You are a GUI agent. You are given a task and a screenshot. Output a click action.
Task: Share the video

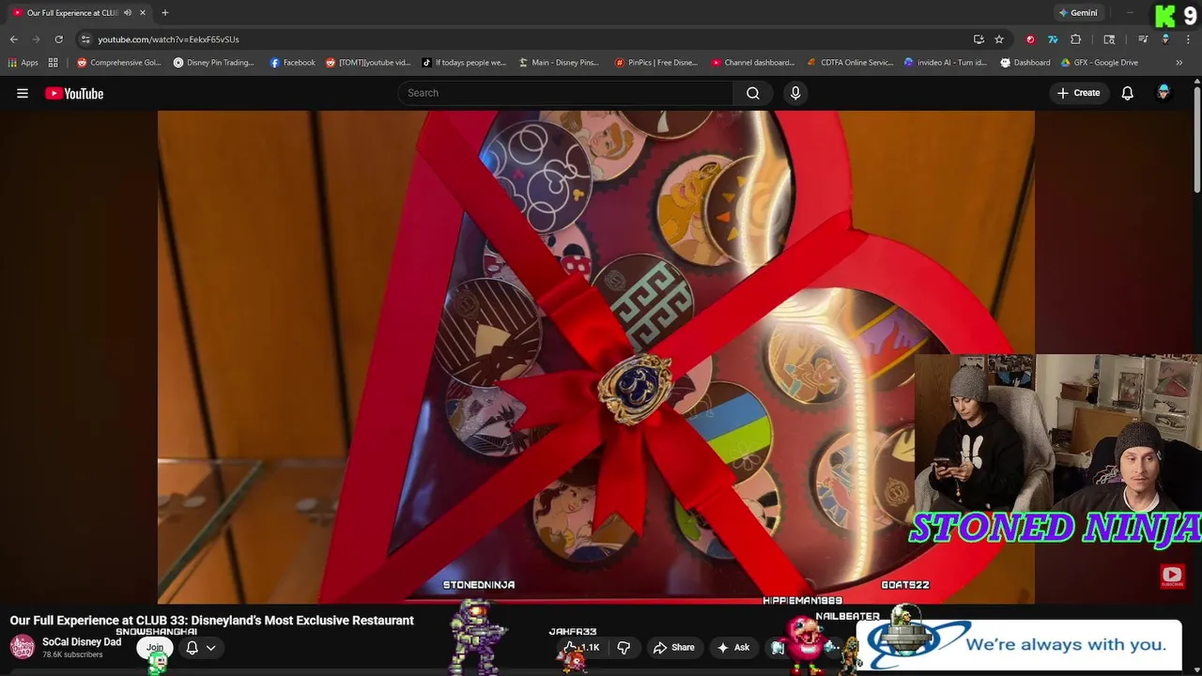[674, 647]
